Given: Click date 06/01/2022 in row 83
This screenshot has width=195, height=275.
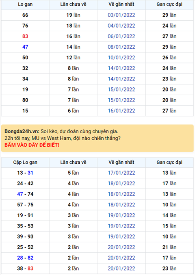Looking at the screenshot, I should click(121, 36).
